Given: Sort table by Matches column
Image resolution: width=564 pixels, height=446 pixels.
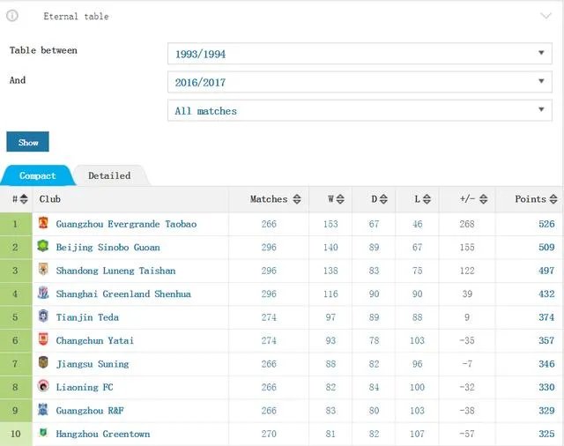Looking at the screenshot, I should point(275,199).
